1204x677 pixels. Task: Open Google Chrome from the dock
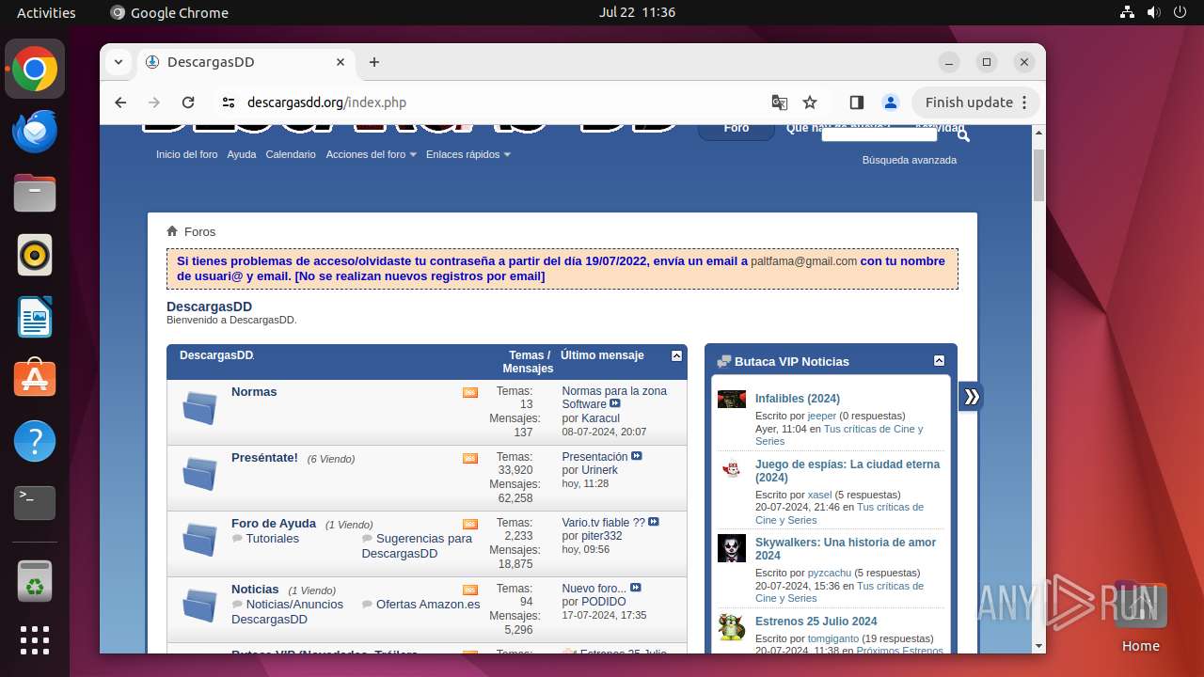coord(35,69)
